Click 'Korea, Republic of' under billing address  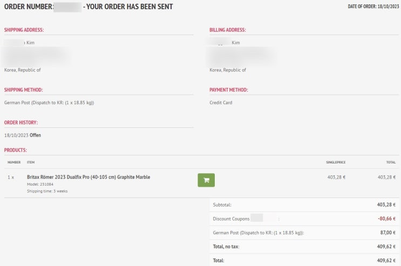228,70
